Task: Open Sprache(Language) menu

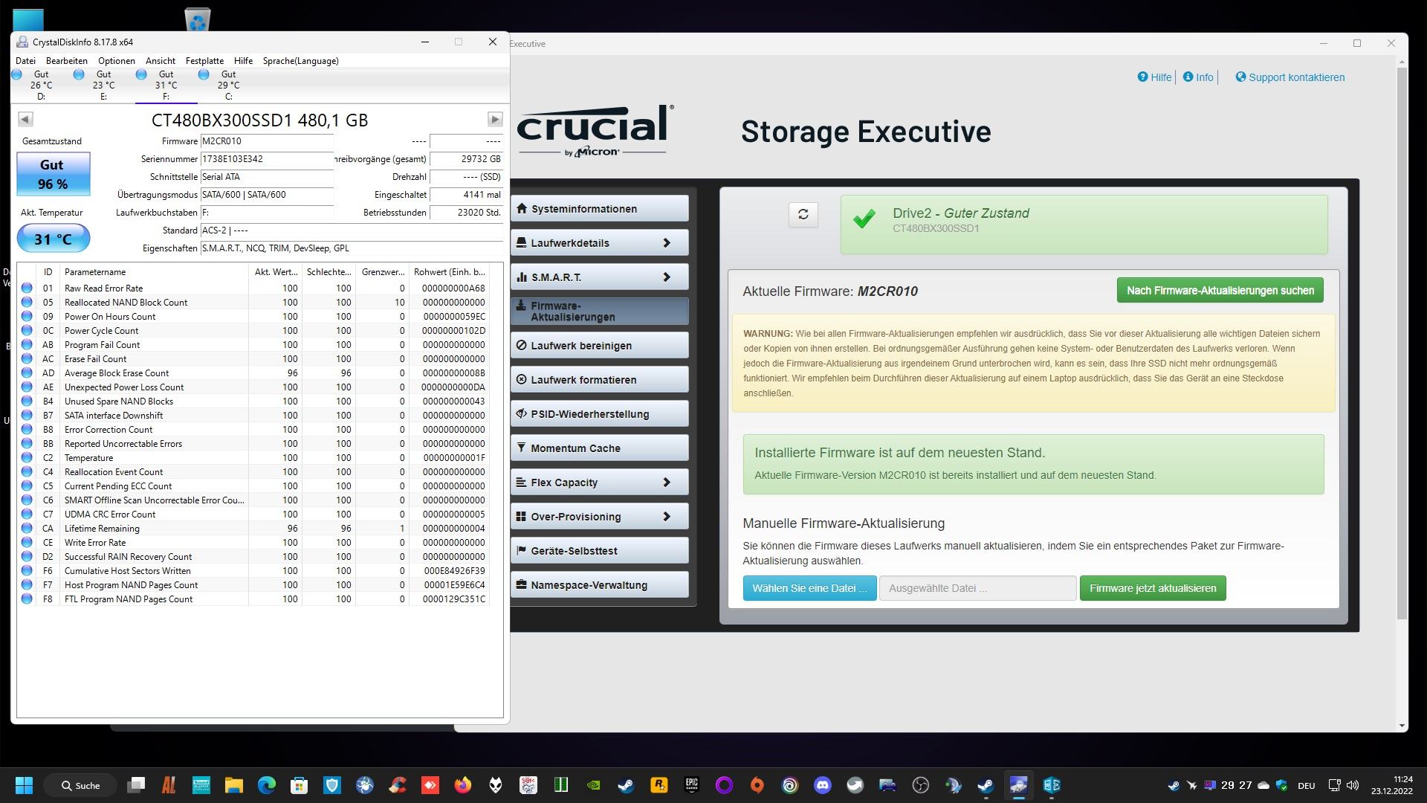Action: (x=300, y=61)
